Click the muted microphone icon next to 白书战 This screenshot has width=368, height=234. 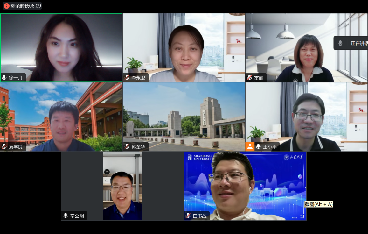188,216
